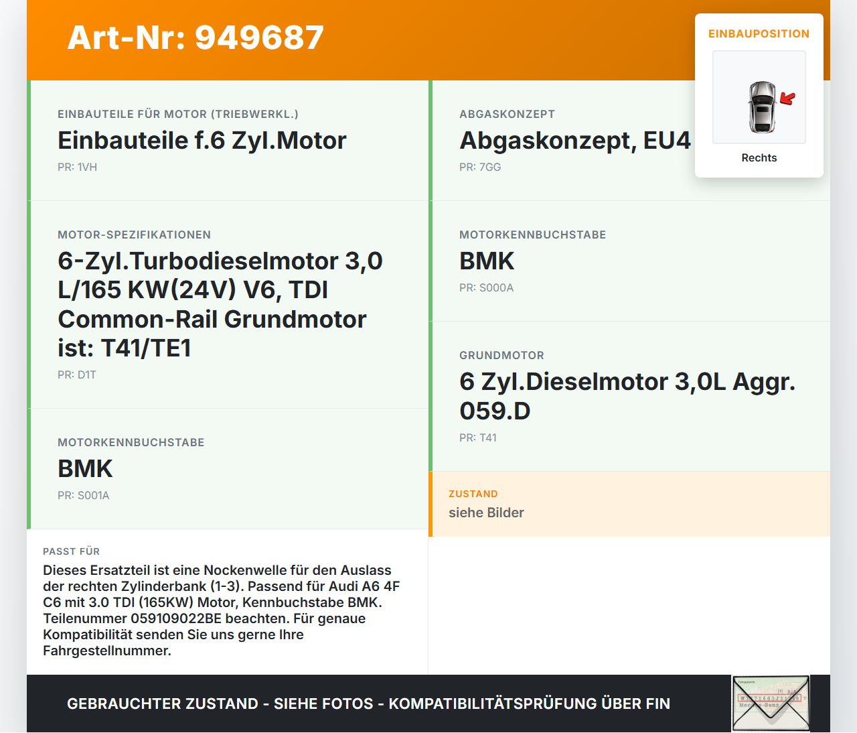Viewport: 857px width, 733px height.
Task: Click the part number 059109022BE in the description
Action: tap(173, 618)
